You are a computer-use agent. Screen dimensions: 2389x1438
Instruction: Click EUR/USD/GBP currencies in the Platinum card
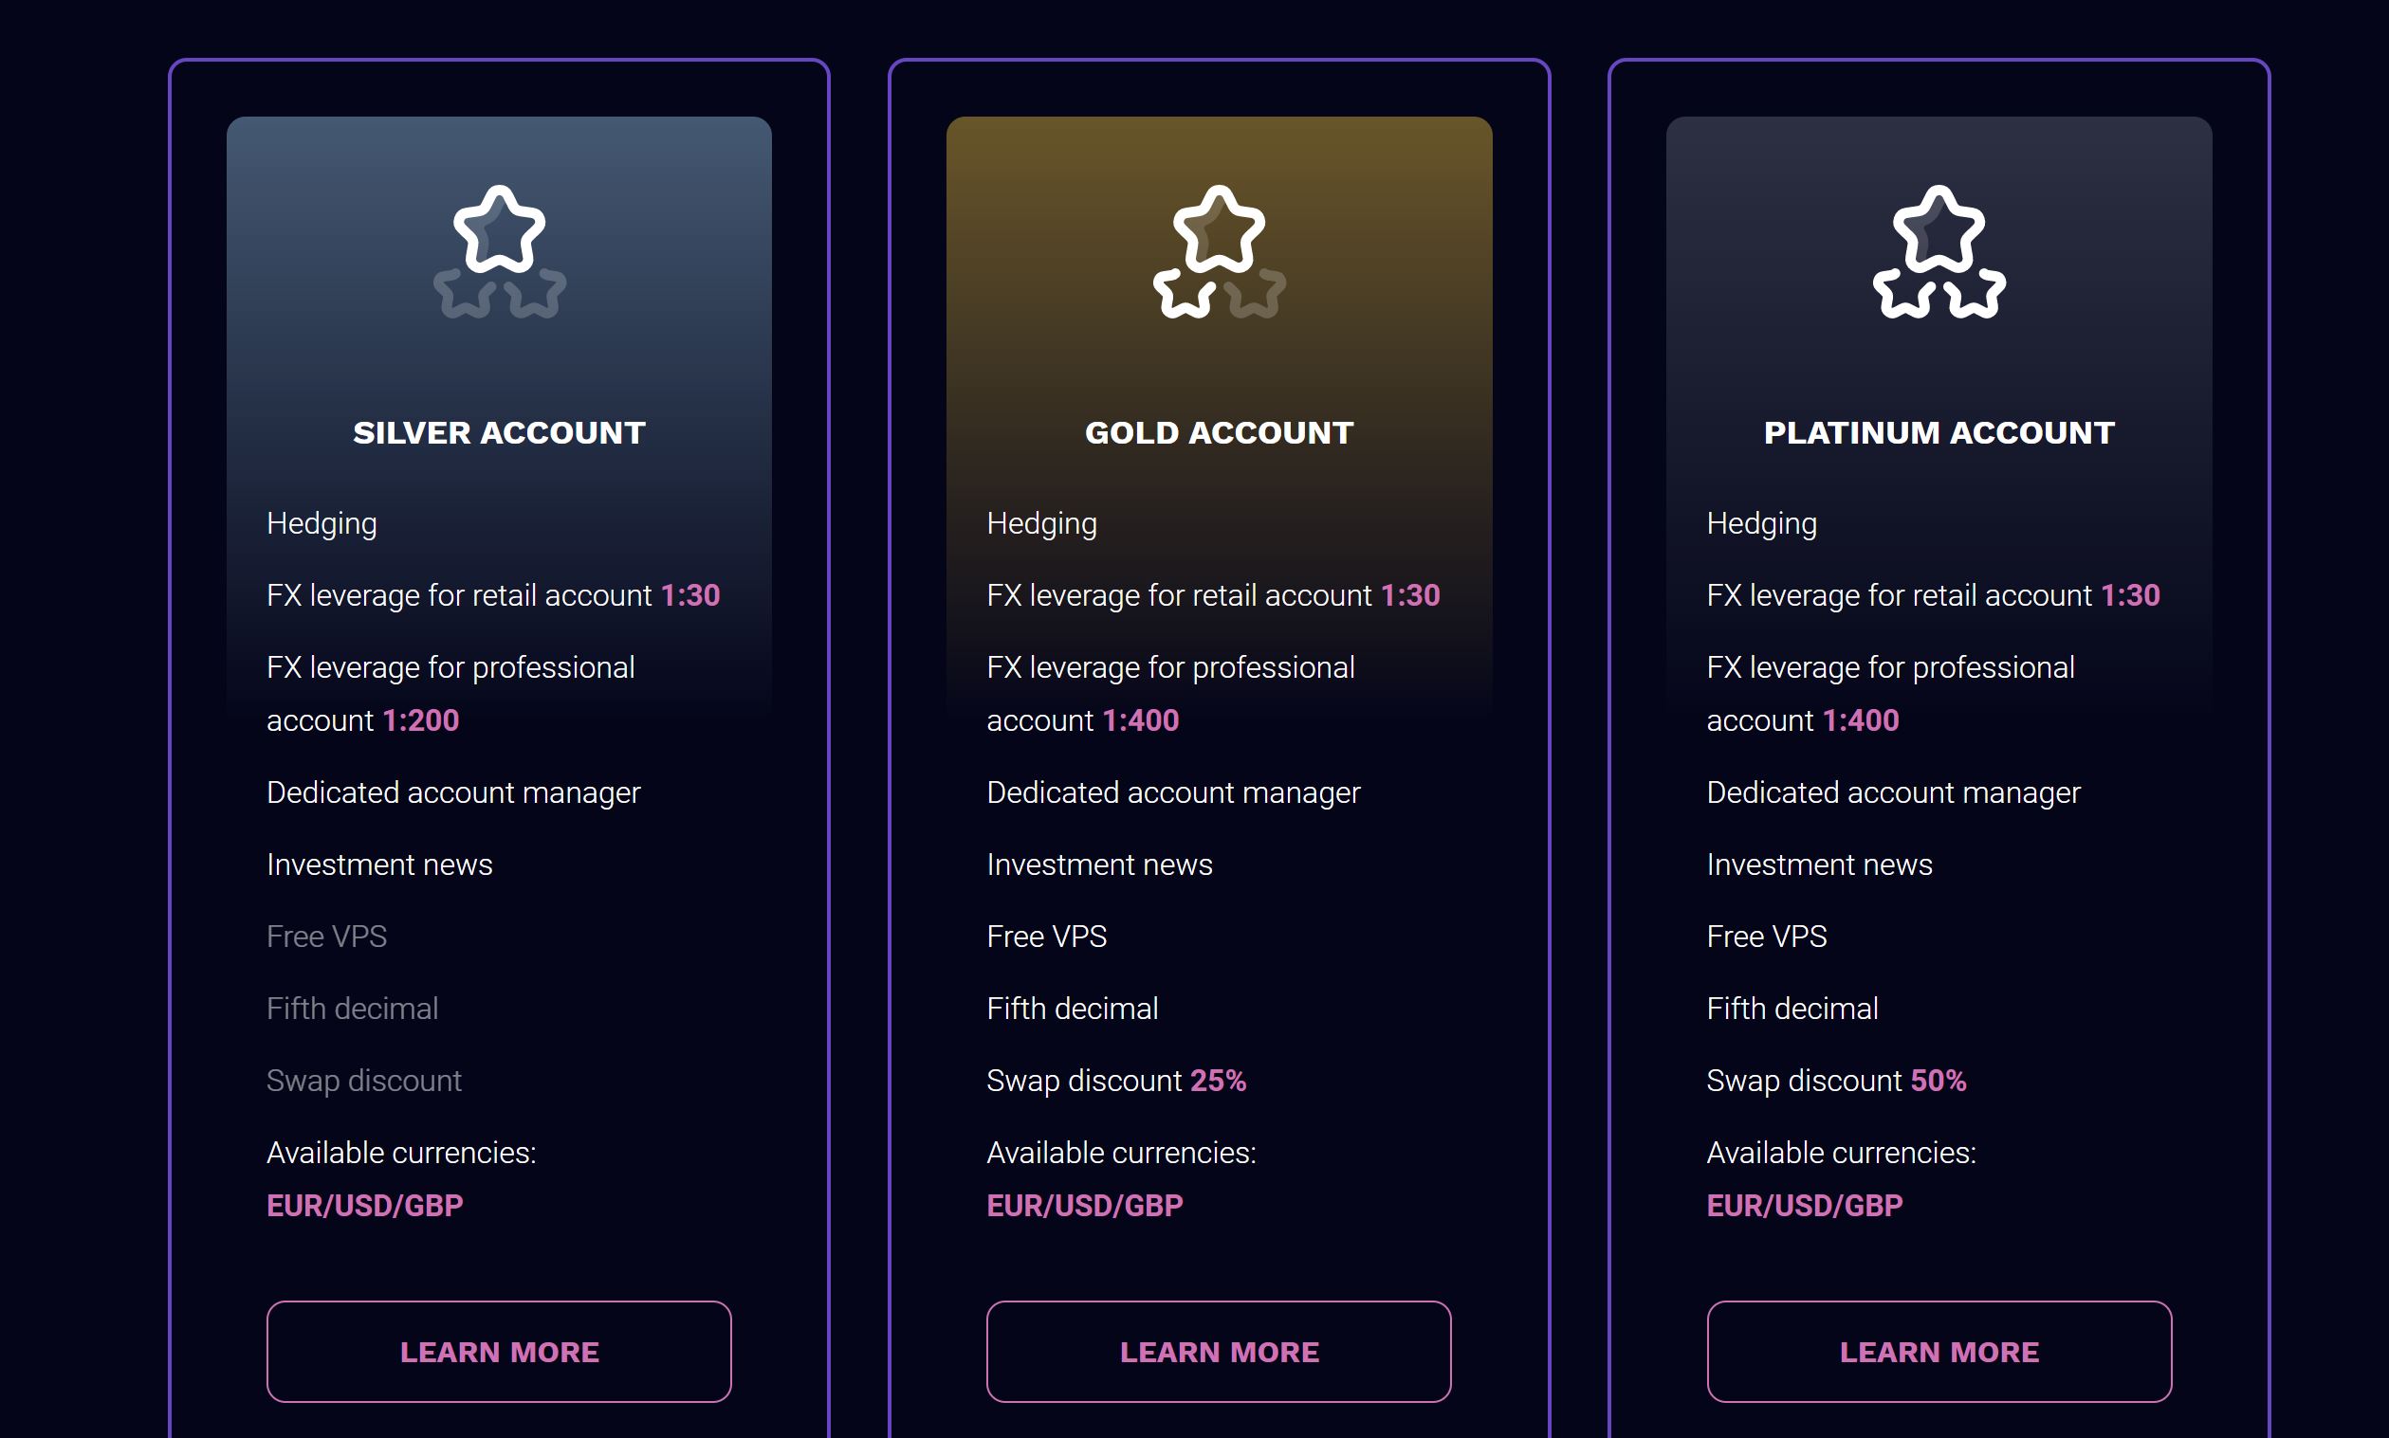click(x=1805, y=1206)
